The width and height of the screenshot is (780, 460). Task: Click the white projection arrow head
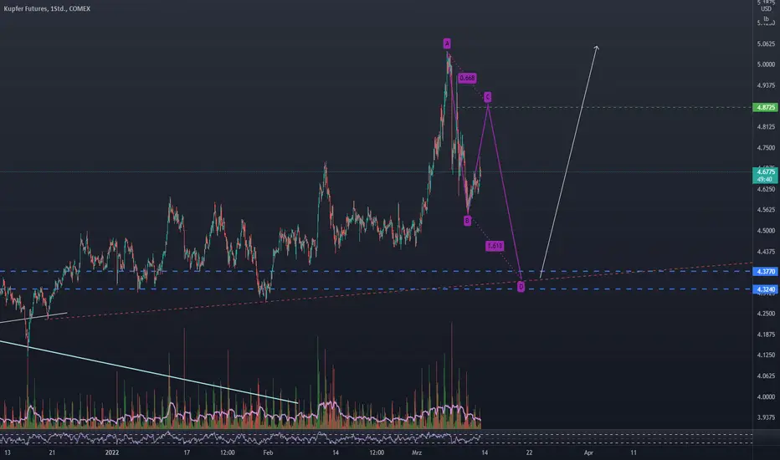(597, 48)
